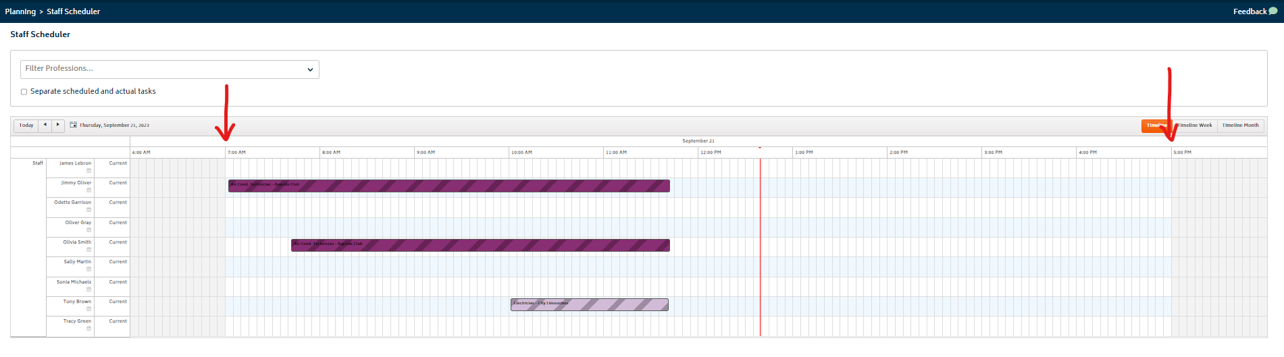1284x357 pixels.
Task: Open James Lebron's calendar icon
Action: pyautogui.click(x=88, y=171)
